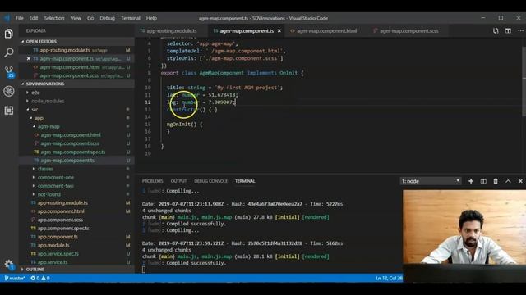Expand the Outline section

[x=77, y=270]
